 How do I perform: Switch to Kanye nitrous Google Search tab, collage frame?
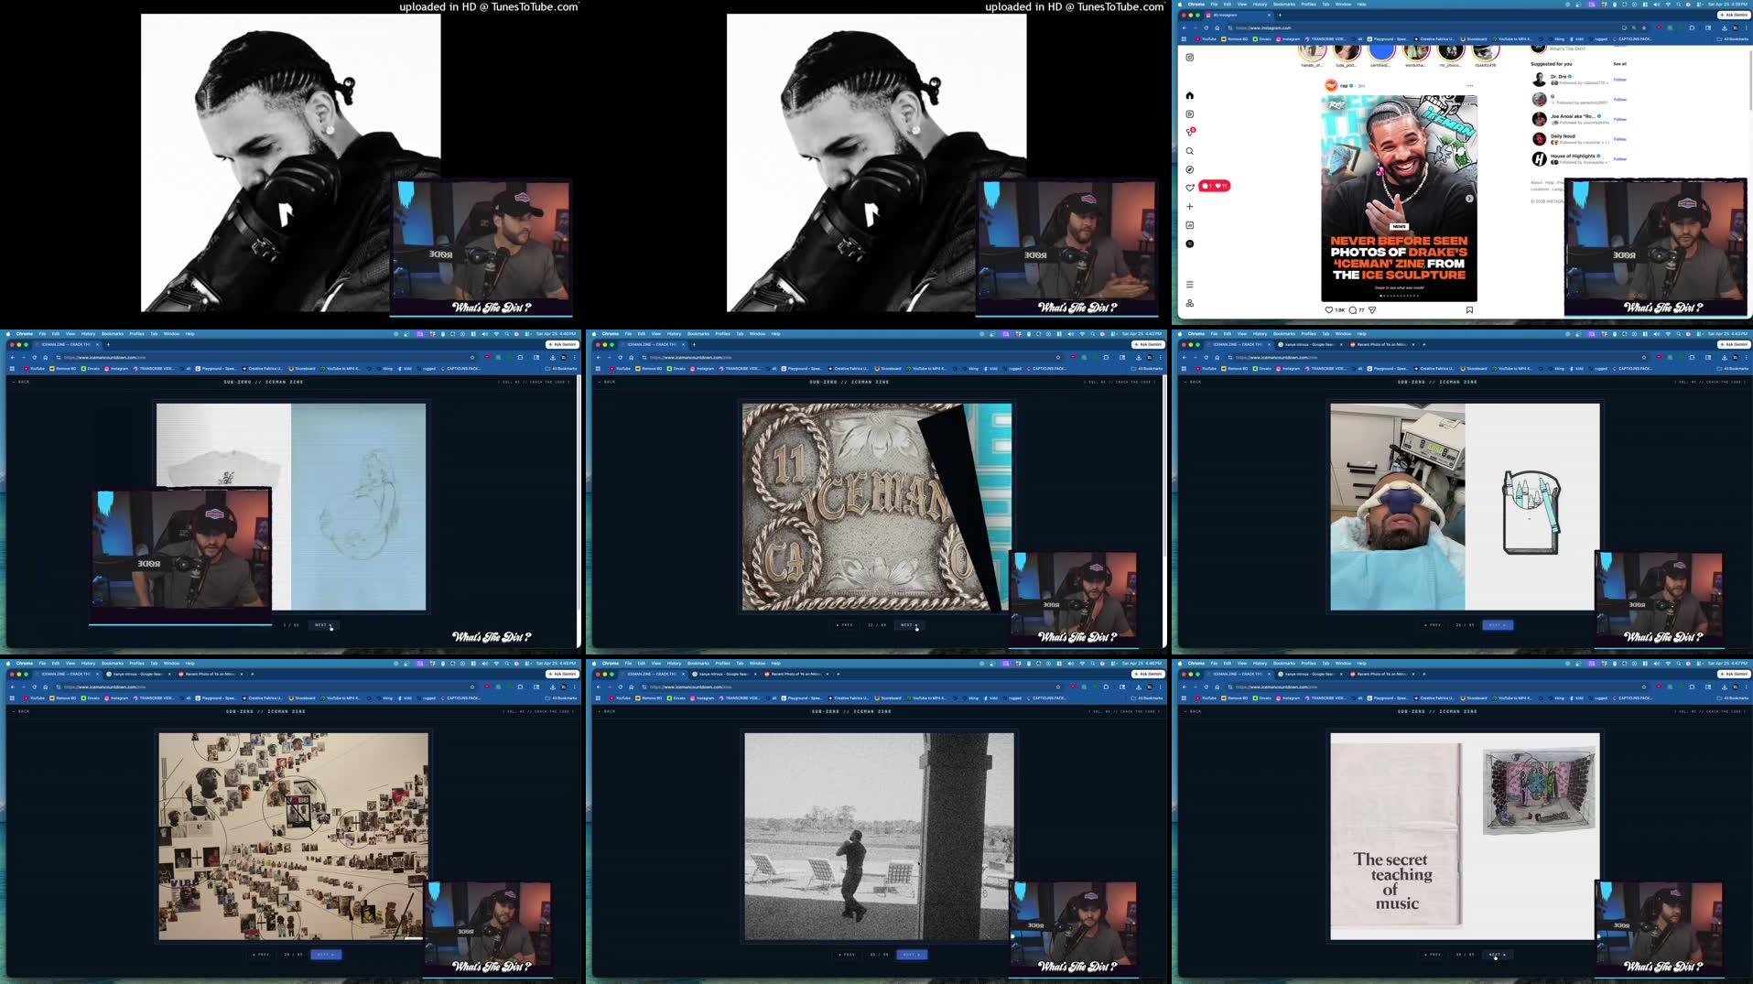tap(138, 674)
